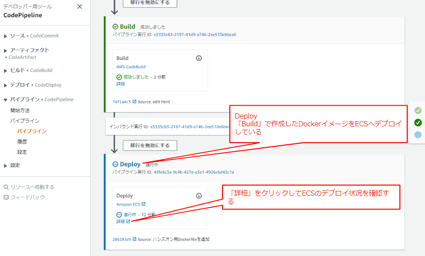Jump to stage with blue progress indicator
This screenshot has height=256, width=425.
click(x=418, y=134)
